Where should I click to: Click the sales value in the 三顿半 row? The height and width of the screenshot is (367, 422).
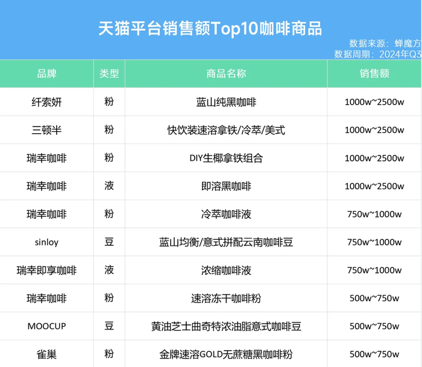pos(374,130)
